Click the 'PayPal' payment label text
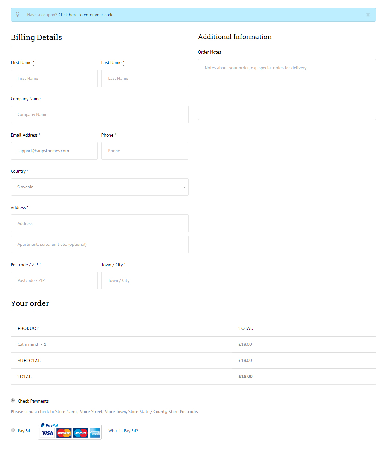 pos(24,431)
